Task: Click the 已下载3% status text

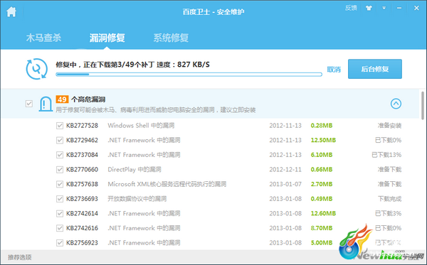Action: pos(388,214)
